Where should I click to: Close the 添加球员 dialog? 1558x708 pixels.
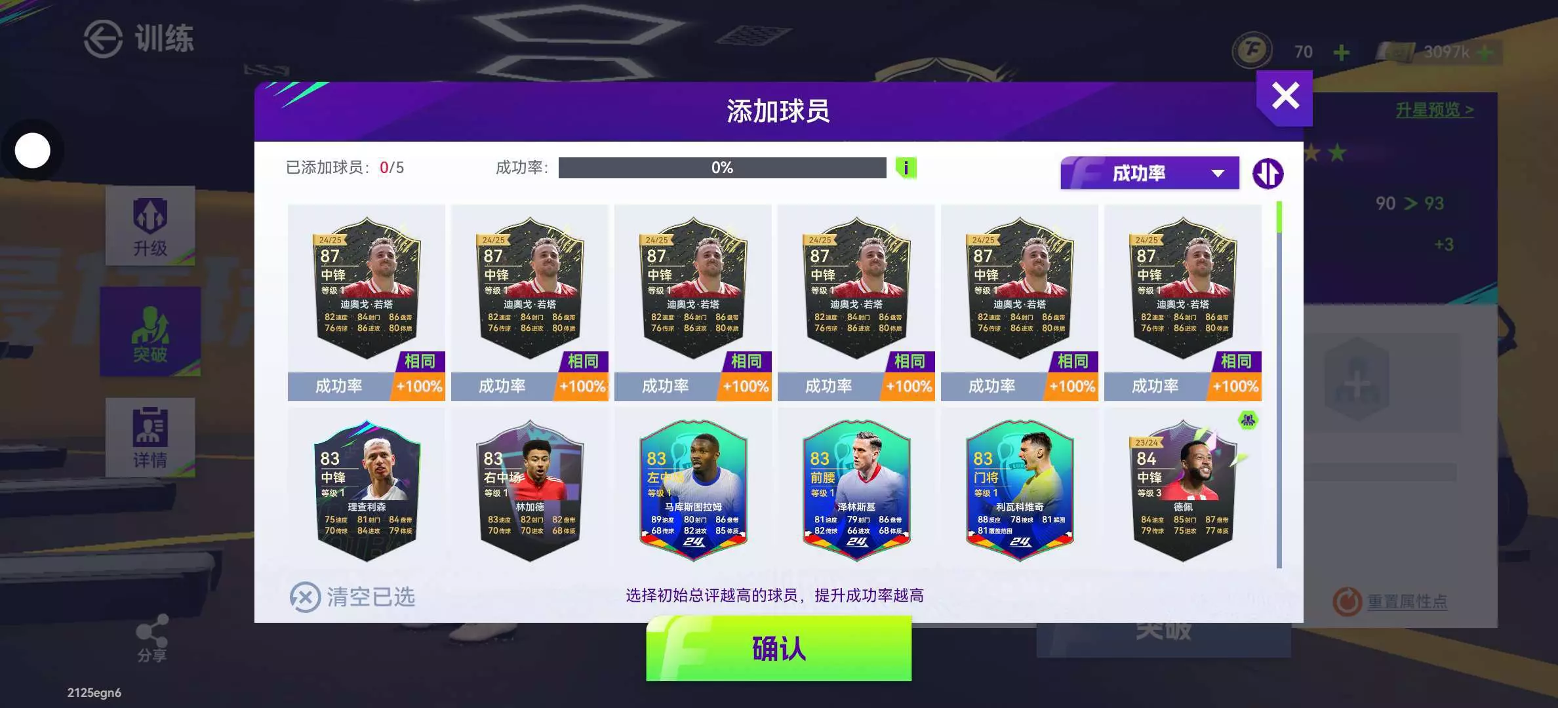coord(1285,96)
